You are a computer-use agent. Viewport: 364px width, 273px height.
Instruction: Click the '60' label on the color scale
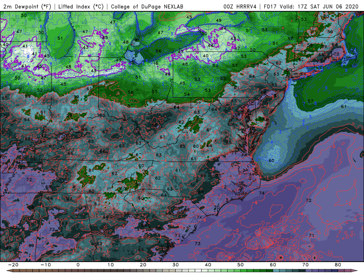[273, 265]
